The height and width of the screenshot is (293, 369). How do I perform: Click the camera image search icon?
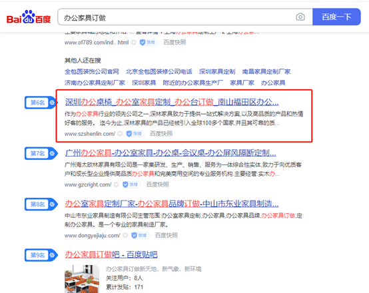tap(300, 17)
